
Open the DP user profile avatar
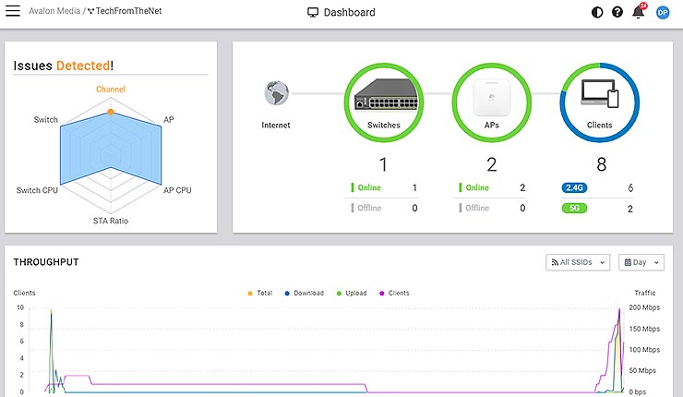coord(662,13)
